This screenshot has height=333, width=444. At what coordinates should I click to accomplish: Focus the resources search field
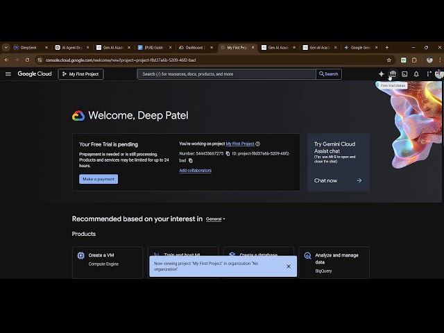(x=226, y=74)
